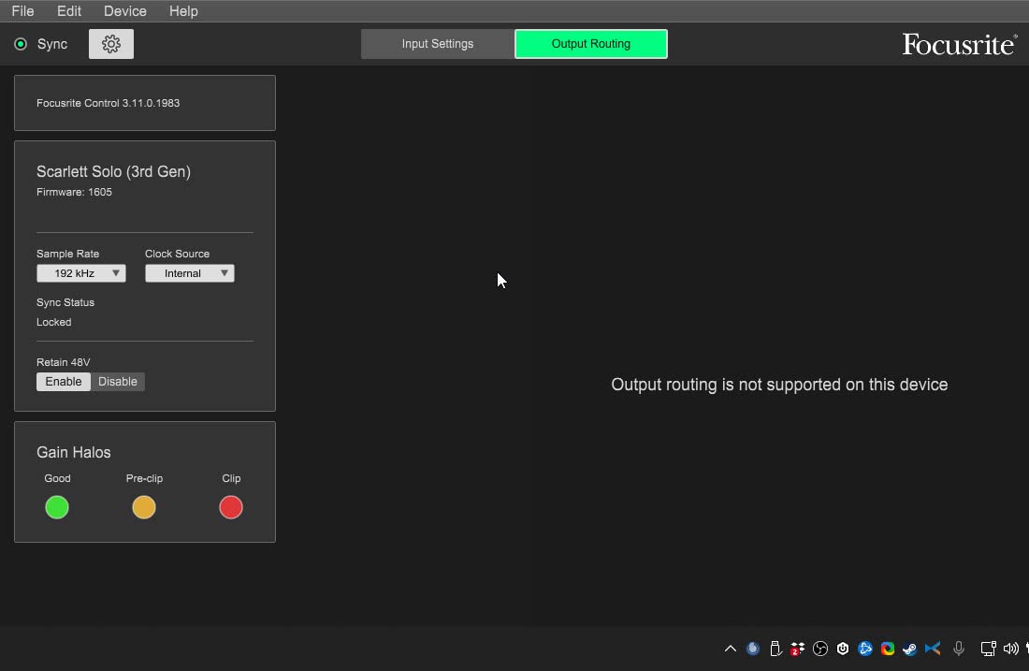Open the Dropbox tray icon with badge 2
The image size is (1029, 671).
pyautogui.click(x=797, y=649)
